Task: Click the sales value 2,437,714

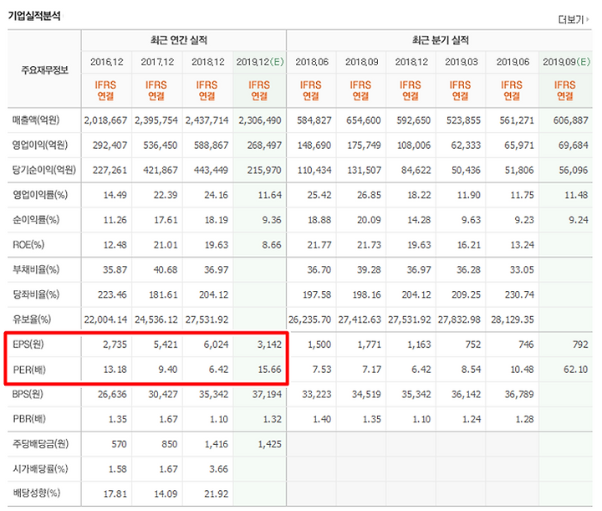Action: (x=207, y=120)
